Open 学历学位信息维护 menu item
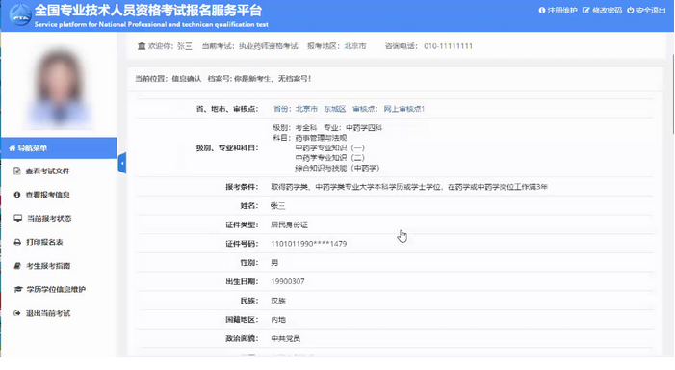This screenshot has height=370, width=675. click(56, 289)
